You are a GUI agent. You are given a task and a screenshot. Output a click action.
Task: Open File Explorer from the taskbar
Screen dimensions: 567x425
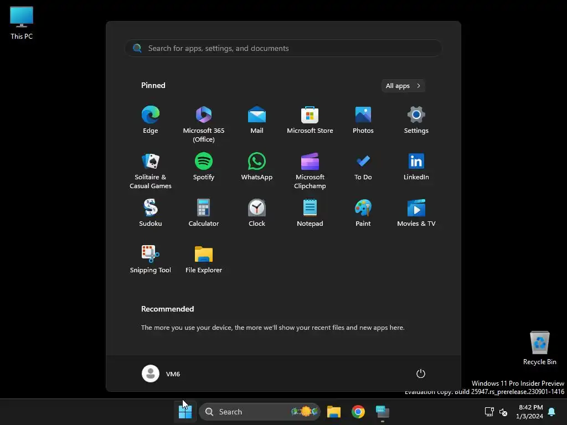(334, 412)
